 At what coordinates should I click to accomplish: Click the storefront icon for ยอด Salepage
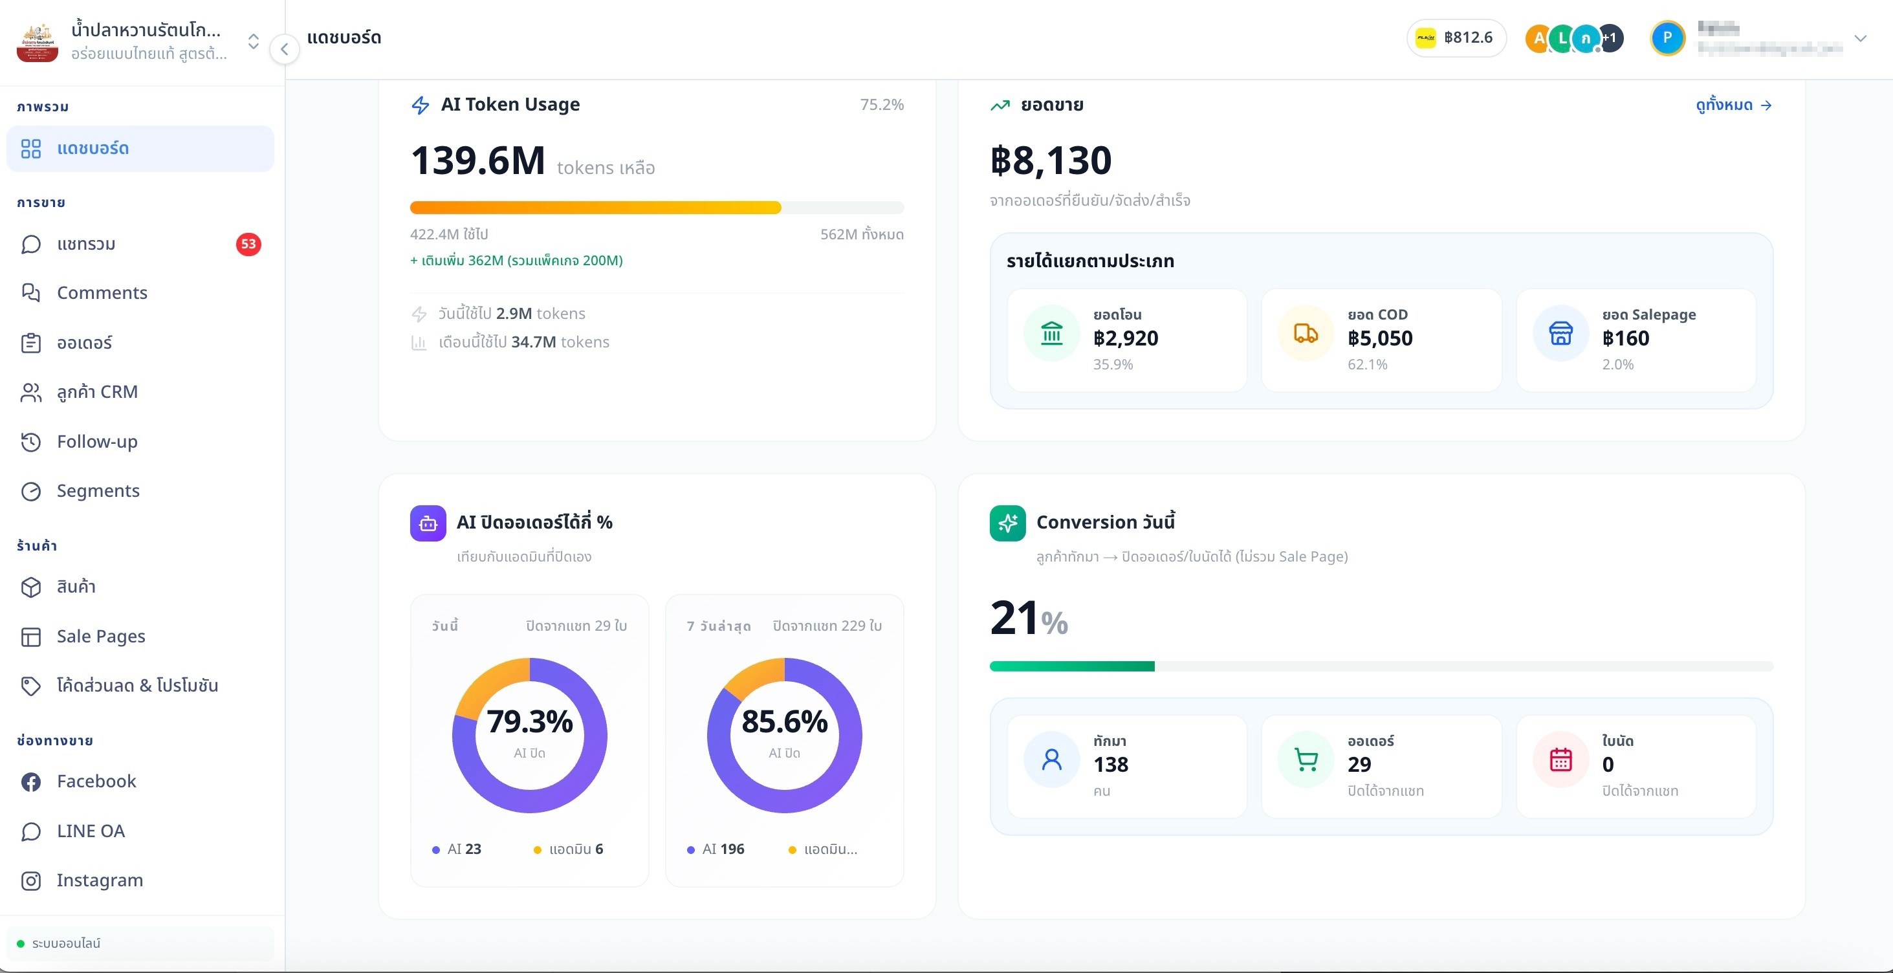1561,333
